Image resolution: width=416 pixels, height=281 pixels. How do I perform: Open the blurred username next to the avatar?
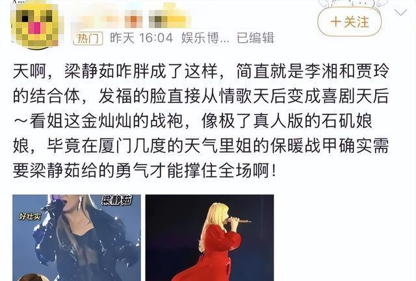(133, 18)
